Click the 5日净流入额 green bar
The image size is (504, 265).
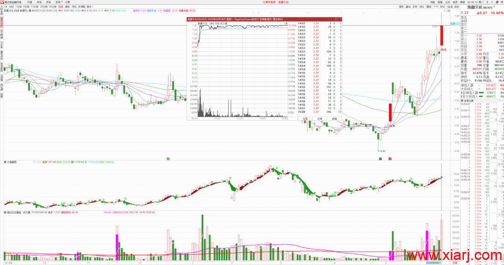pyautogui.click(x=481, y=93)
